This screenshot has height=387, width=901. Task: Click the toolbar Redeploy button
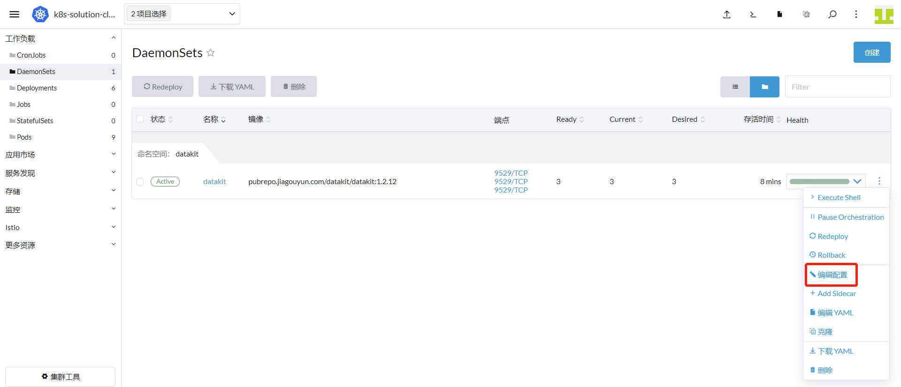click(162, 87)
